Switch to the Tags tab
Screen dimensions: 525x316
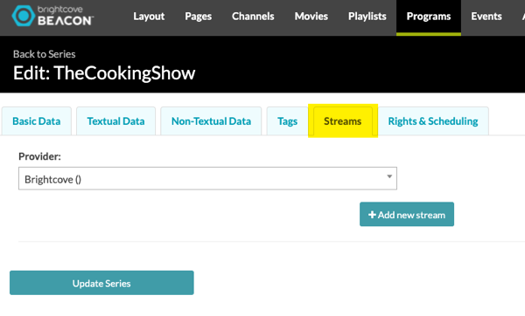(287, 121)
